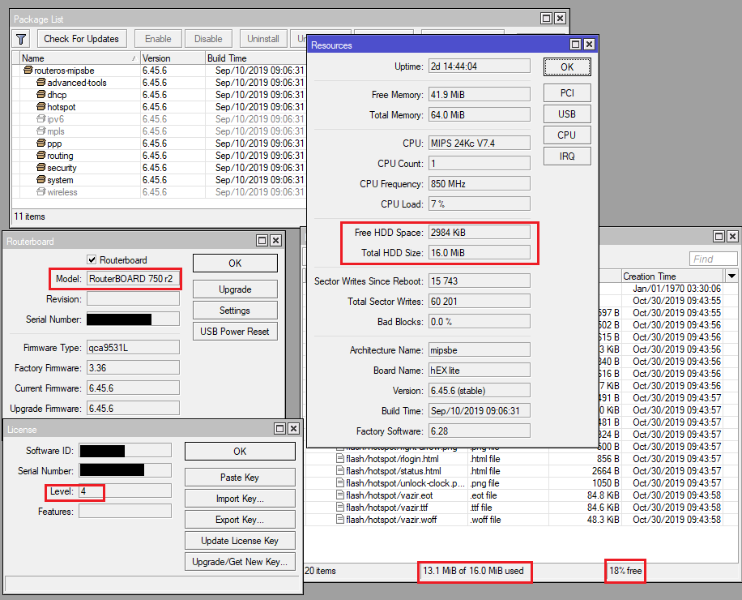
Task: Sort packages by Build Time column header
Action: 255,58
